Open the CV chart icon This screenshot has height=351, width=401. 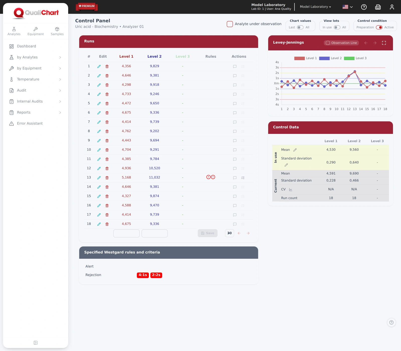tap(291, 190)
